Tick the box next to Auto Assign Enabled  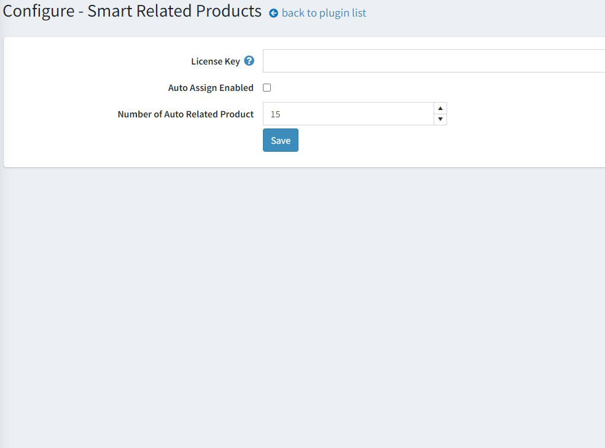pyautogui.click(x=267, y=88)
